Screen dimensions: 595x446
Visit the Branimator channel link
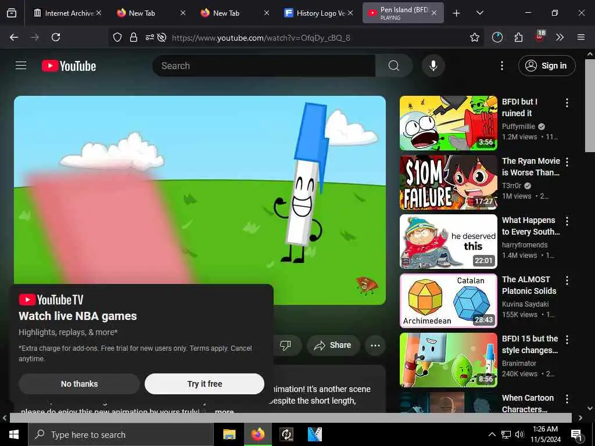519,363
